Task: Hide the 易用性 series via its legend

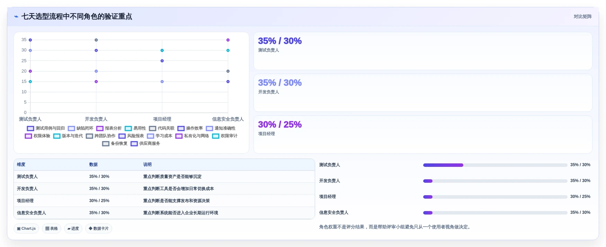Action: click(x=135, y=128)
